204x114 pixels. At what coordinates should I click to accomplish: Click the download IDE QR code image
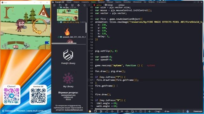pos(38,96)
